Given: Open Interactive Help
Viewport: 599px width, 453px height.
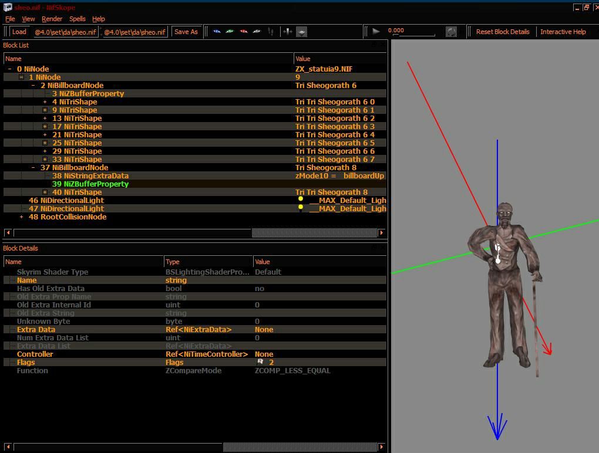Looking at the screenshot, I should [563, 32].
